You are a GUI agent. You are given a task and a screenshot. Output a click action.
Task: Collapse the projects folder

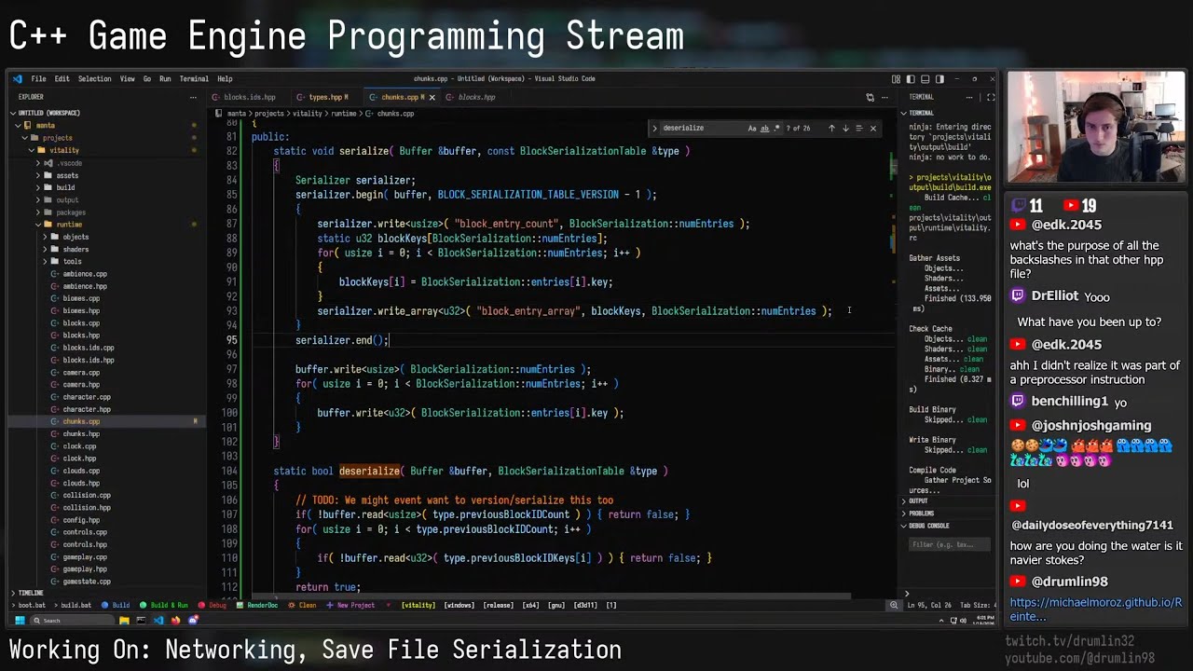[24, 138]
